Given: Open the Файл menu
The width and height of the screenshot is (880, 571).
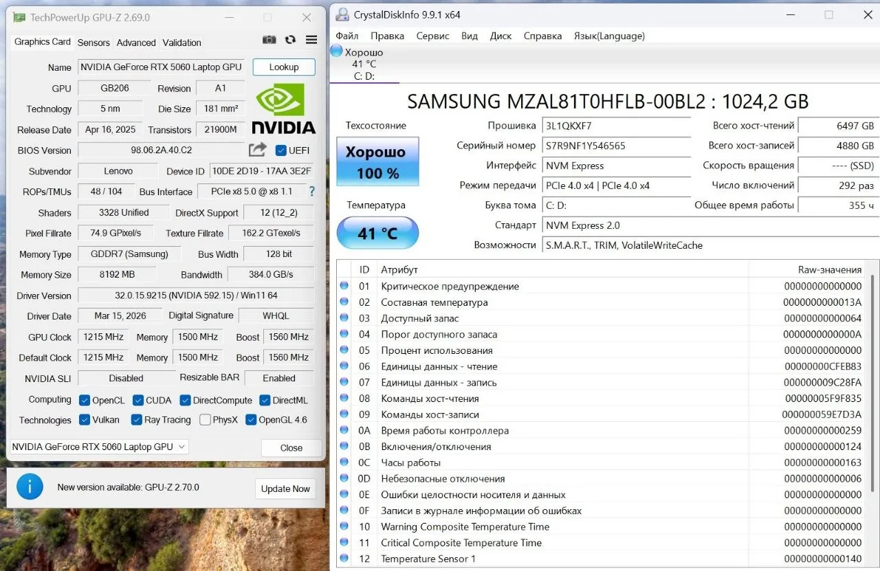Looking at the screenshot, I should coord(346,36).
